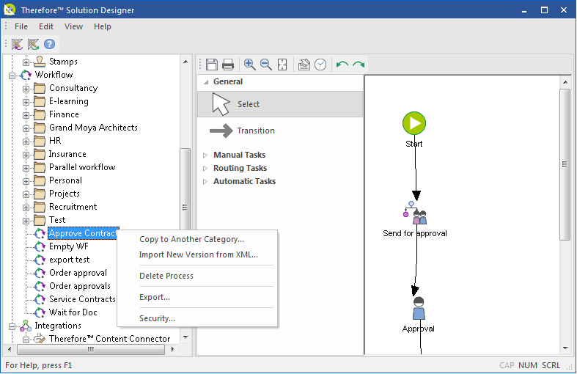Screen dimensions: 577x374
Task: Click the Save diskette icon in workflow toolbar
Action: [212, 65]
